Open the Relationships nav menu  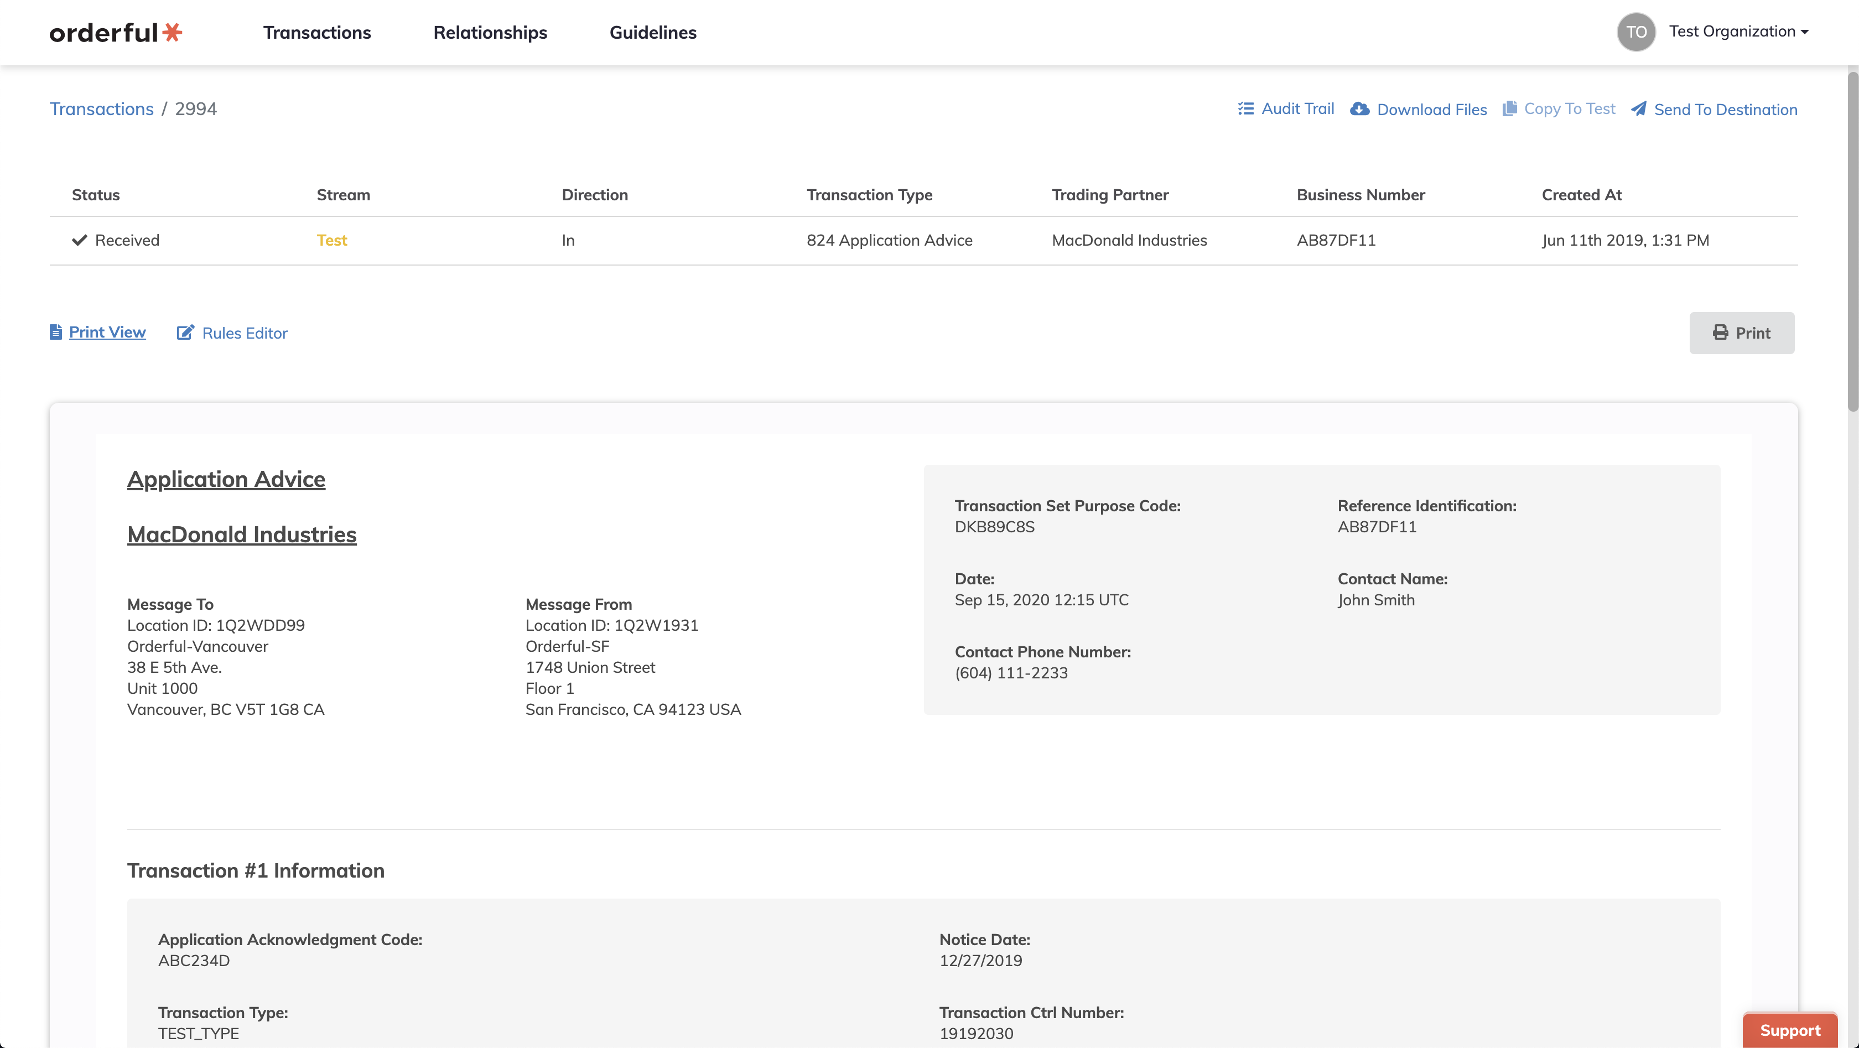(x=490, y=33)
